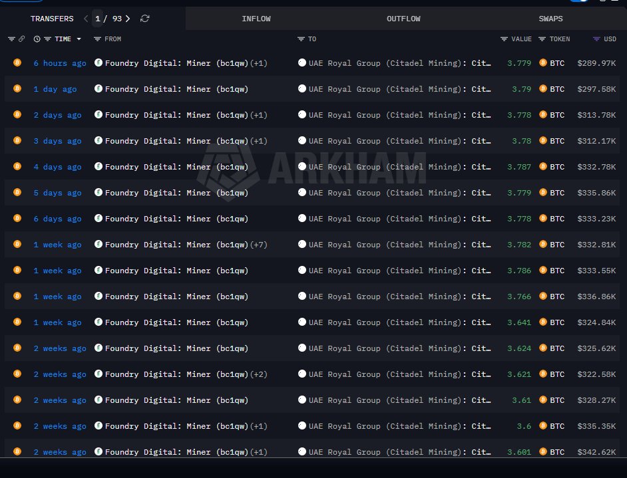Click the next page chevron arrow
Image resolution: width=627 pixels, height=478 pixels.
[x=128, y=19]
